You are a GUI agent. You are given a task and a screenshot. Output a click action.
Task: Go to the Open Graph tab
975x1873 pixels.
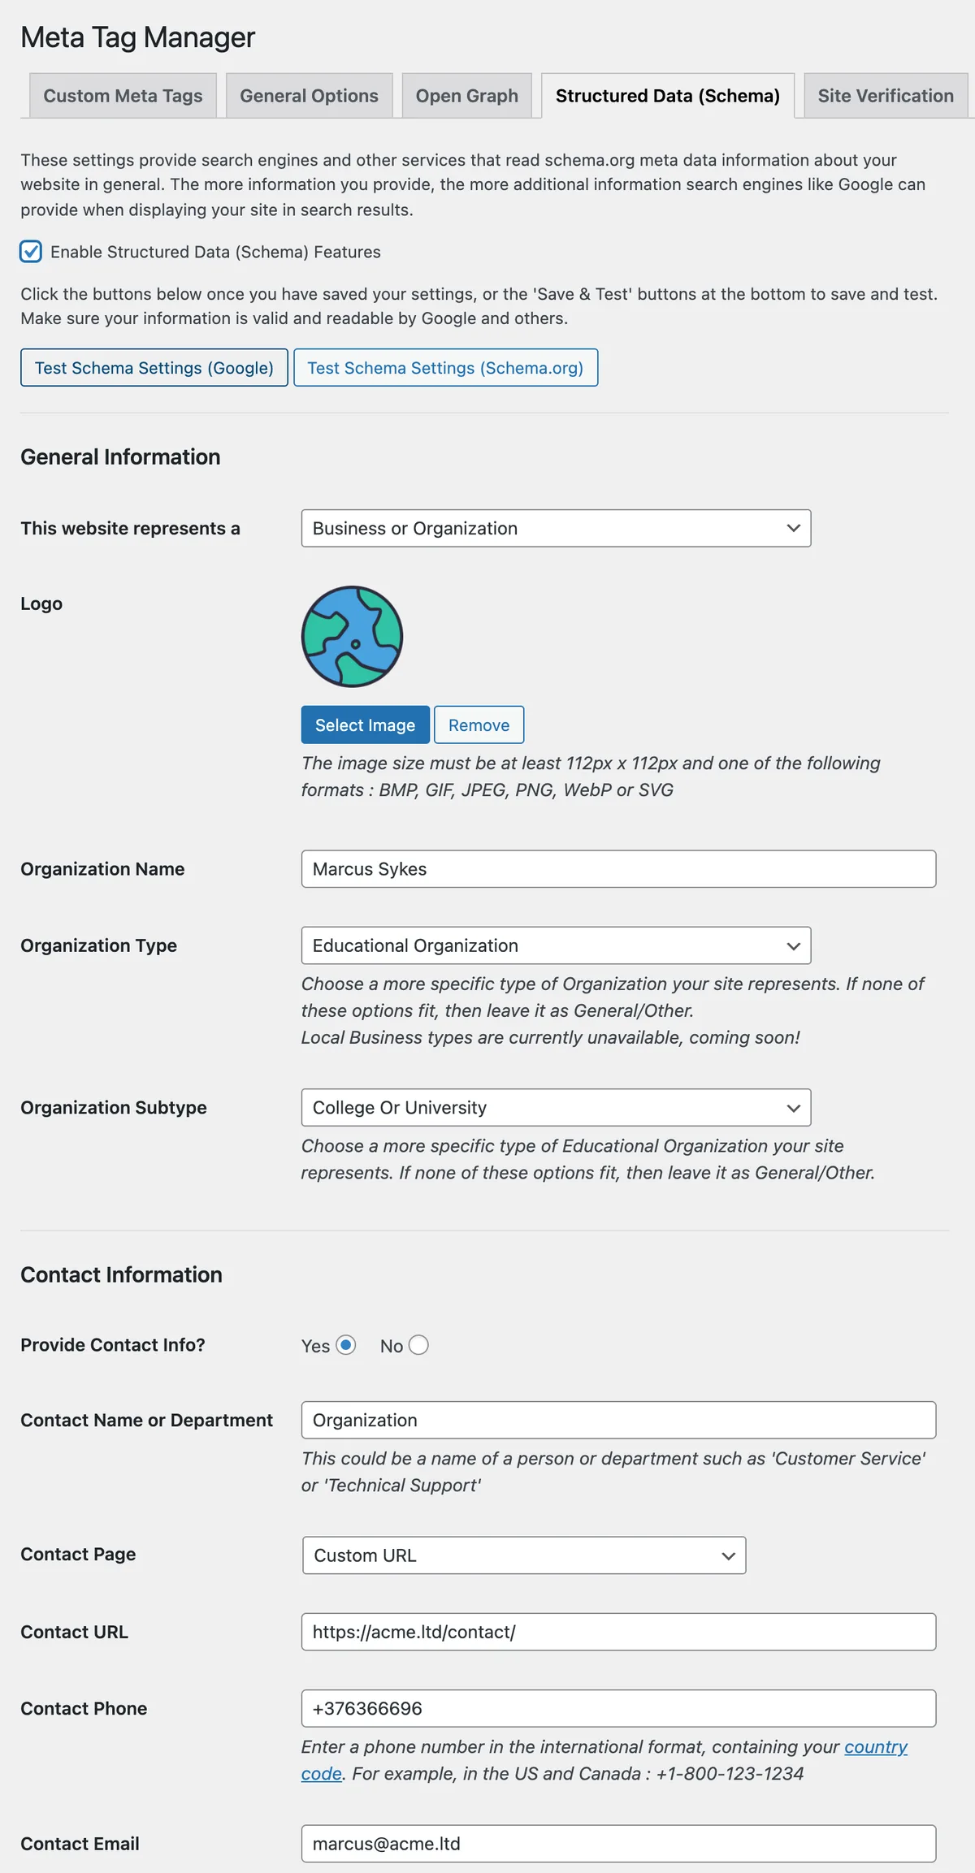466,96
